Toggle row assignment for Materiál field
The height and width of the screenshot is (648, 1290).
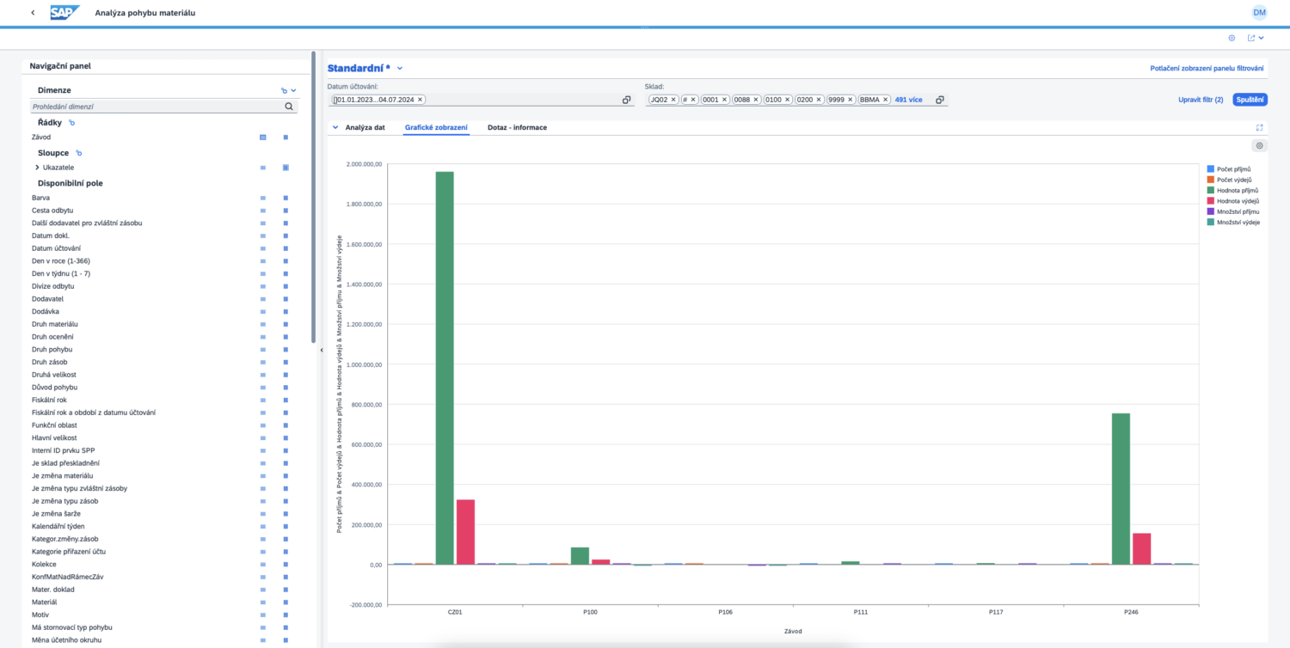click(x=263, y=602)
